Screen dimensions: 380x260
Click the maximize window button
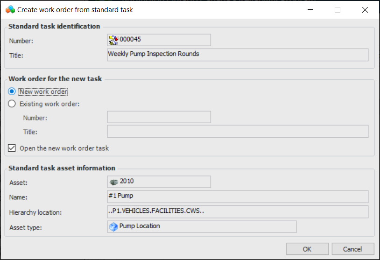click(338, 10)
